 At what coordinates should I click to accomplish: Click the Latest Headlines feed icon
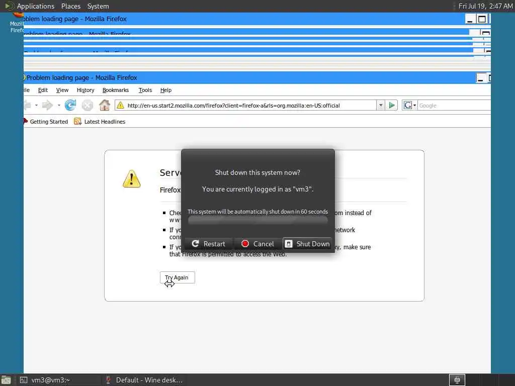(x=77, y=122)
